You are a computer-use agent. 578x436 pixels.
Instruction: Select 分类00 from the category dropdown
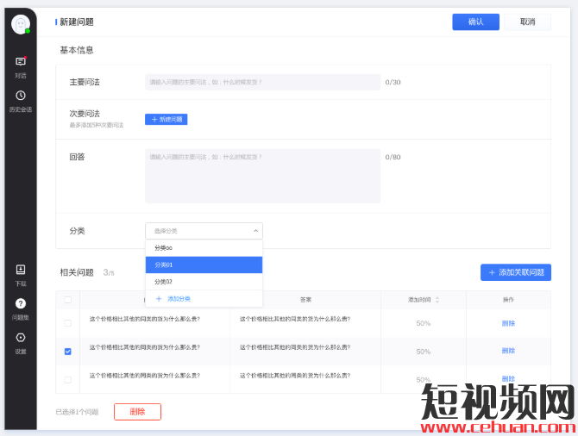pos(163,248)
